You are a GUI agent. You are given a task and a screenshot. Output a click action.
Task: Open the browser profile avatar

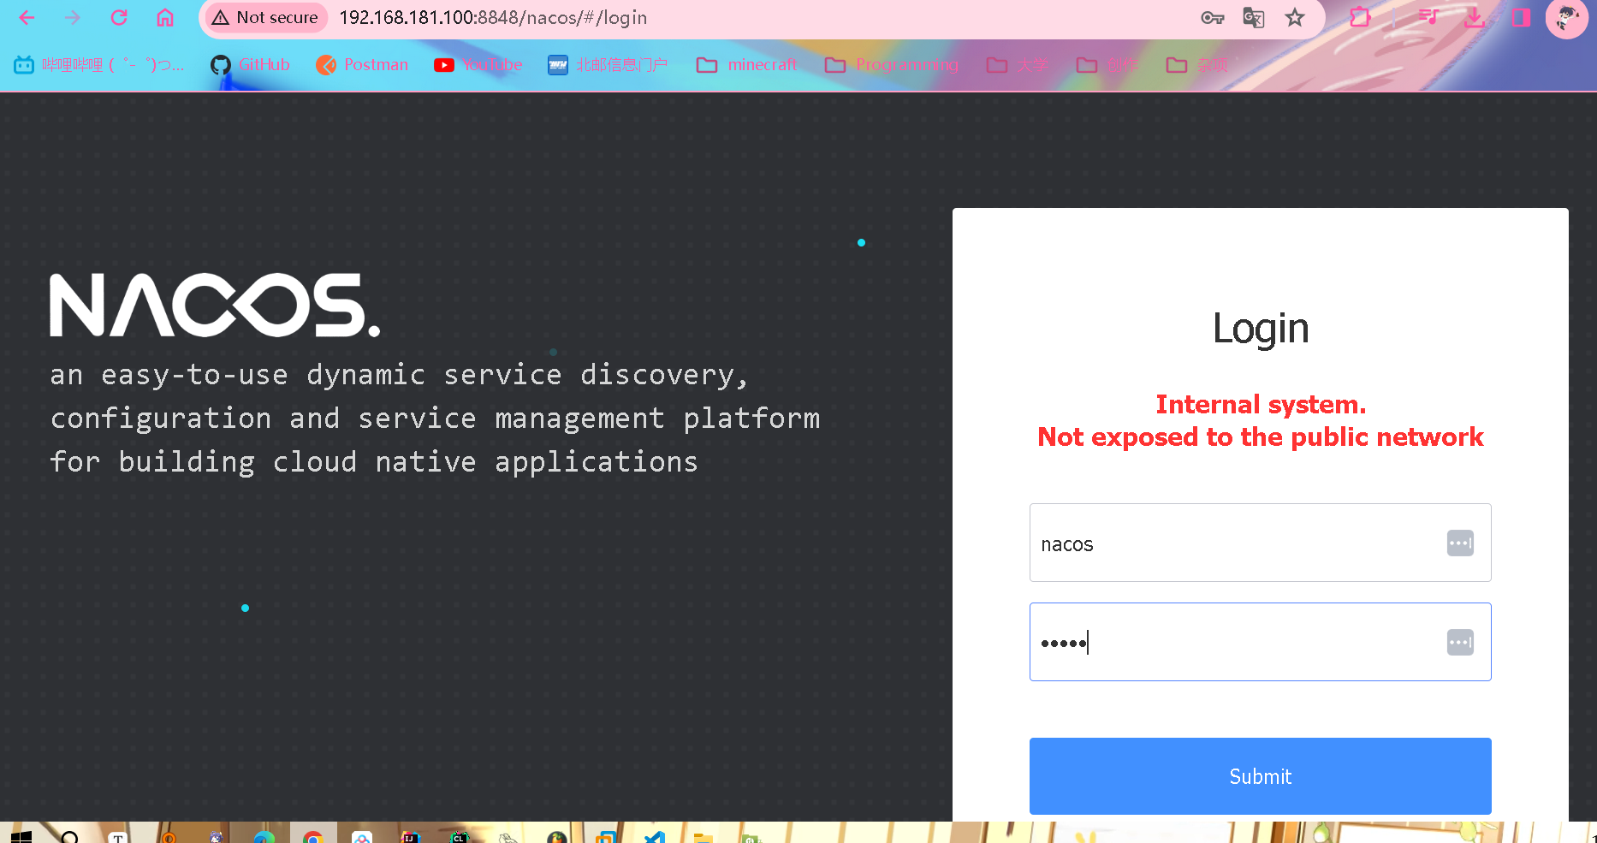click(1567, 18)
